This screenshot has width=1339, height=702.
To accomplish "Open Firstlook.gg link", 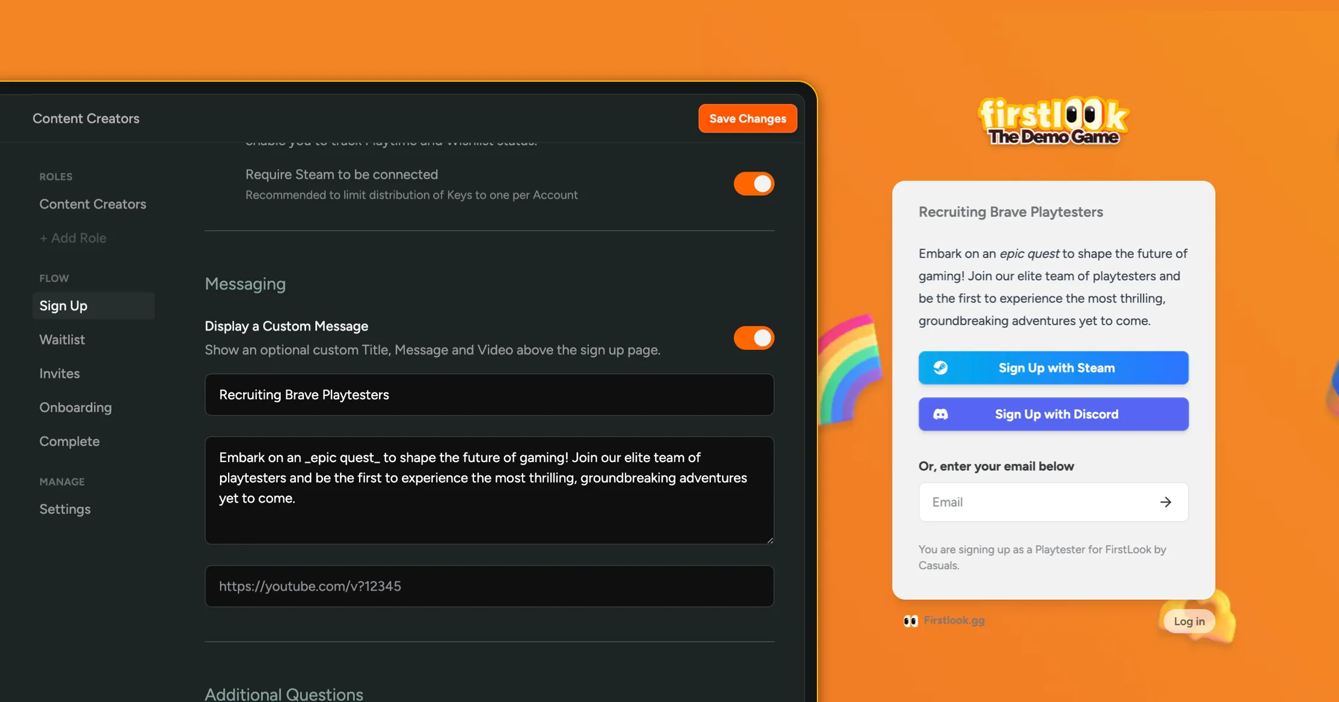I will [954, 620].
